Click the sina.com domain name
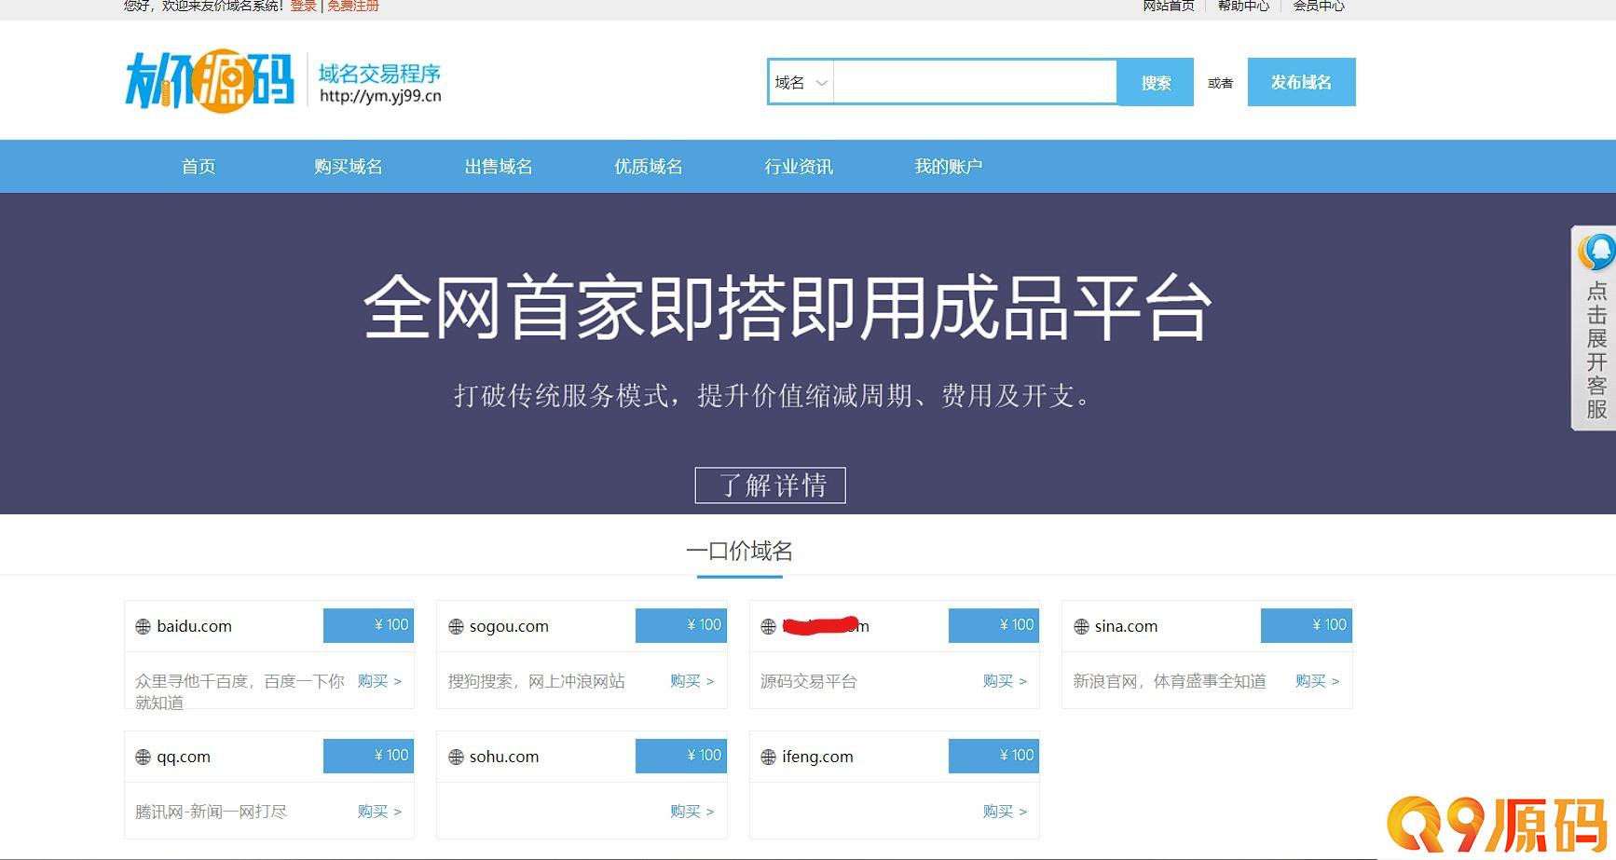 click(x=1126, y=626)
